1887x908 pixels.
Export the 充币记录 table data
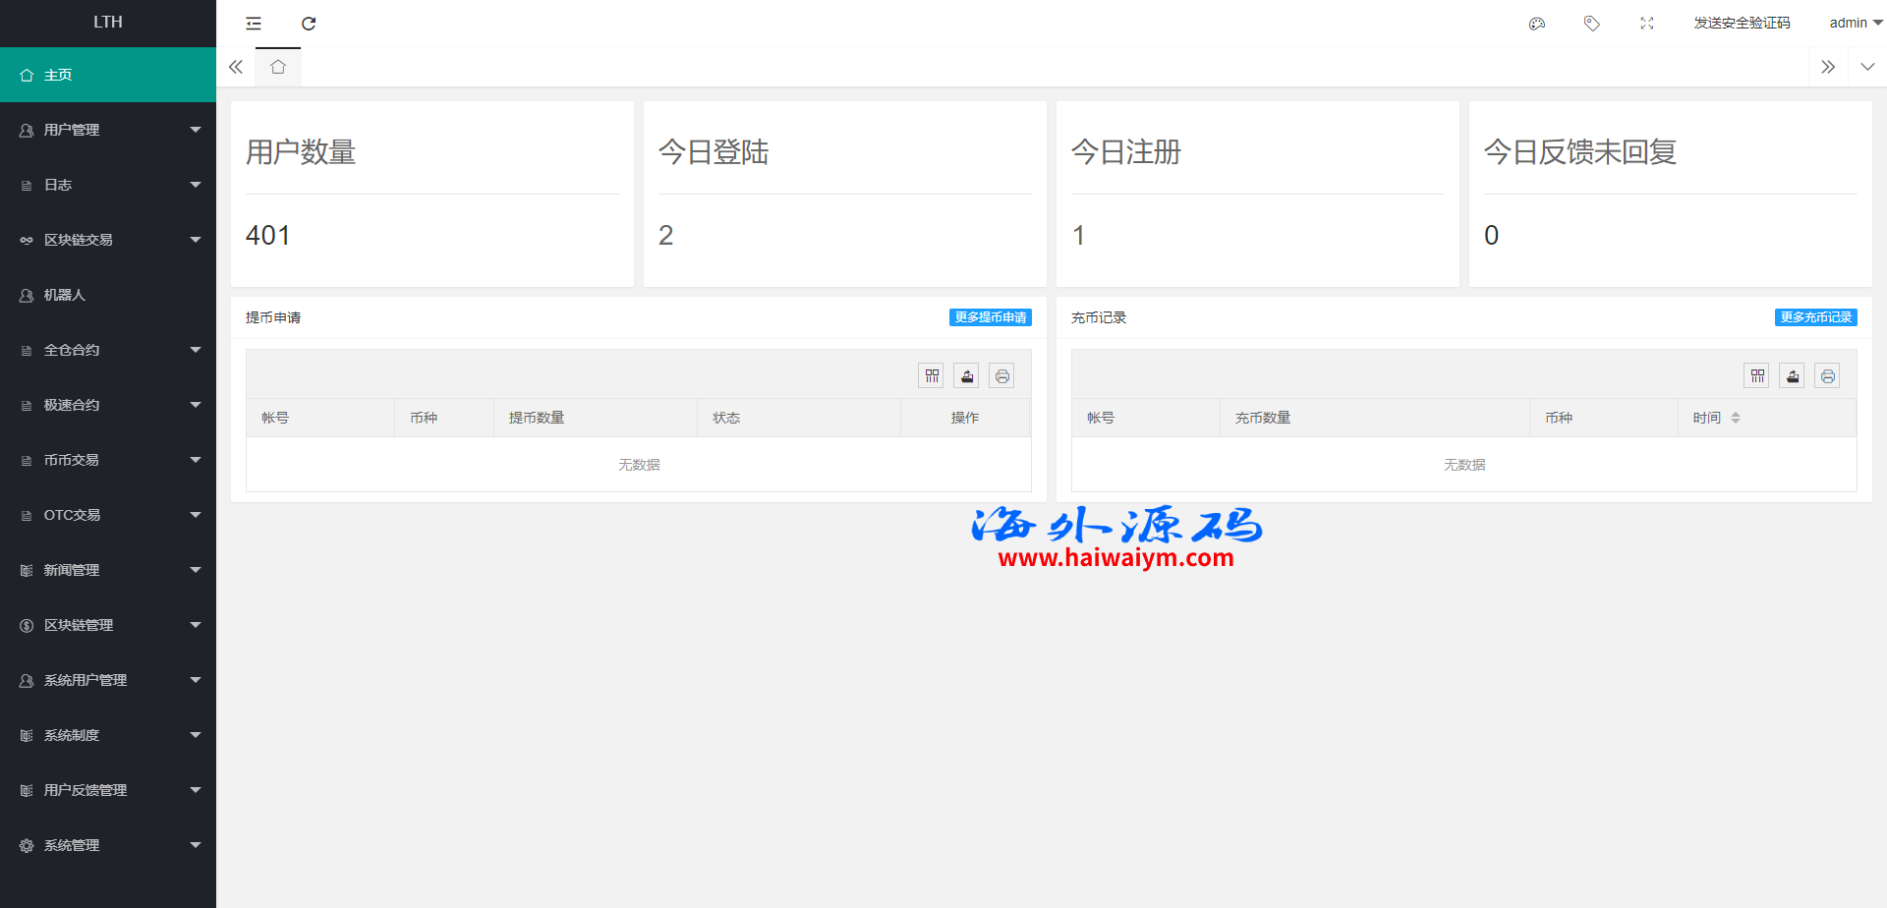pyautogui.click(x=1793, y=376)
